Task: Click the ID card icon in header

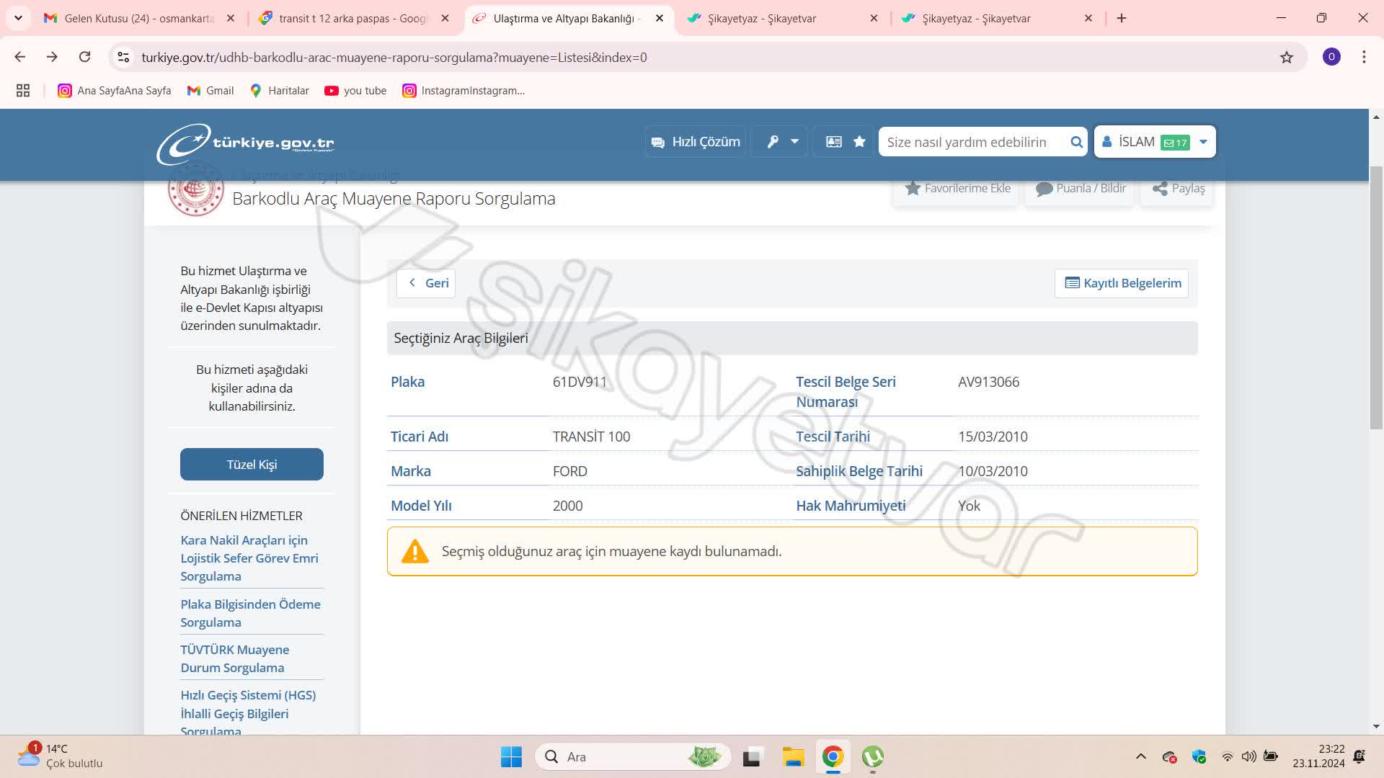Action: [x=833, y=142]
